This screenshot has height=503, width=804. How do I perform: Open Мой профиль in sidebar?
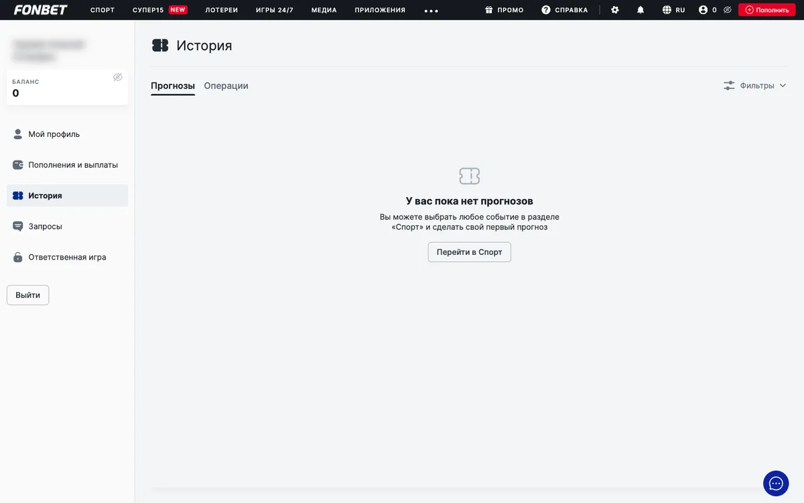pos(67,134)
